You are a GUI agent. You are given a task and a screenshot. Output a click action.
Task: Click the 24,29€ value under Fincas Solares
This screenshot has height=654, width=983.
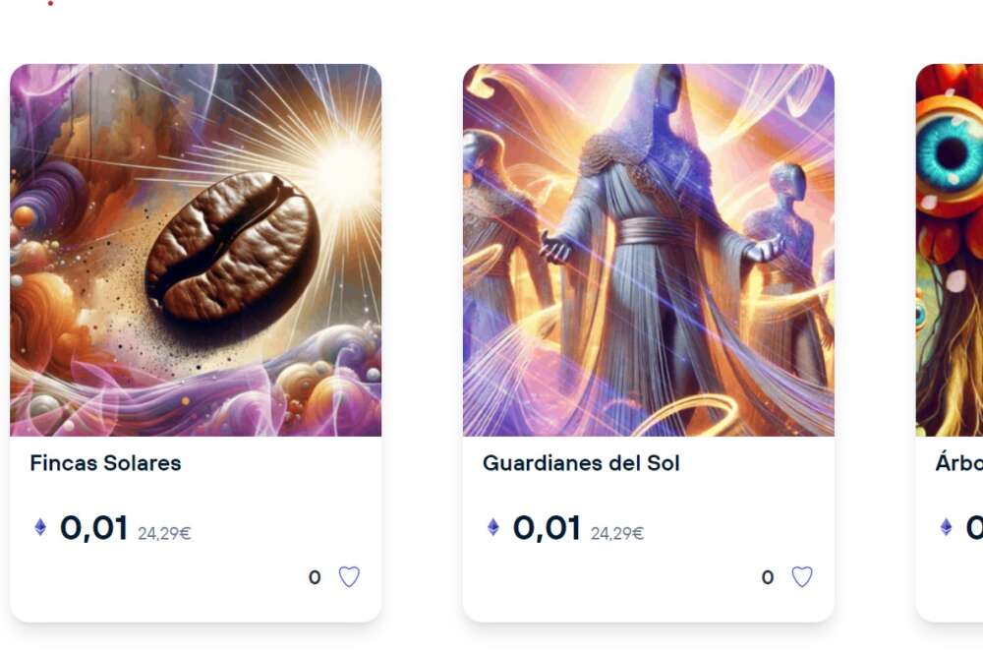(164, 534)
